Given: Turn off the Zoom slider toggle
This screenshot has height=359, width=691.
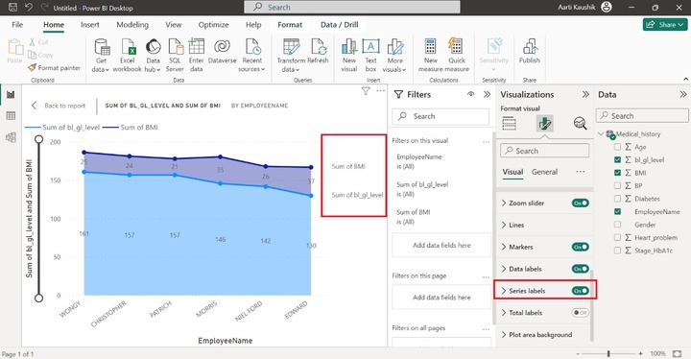Looking at the screenshot, I should click(x=580, y=203).
